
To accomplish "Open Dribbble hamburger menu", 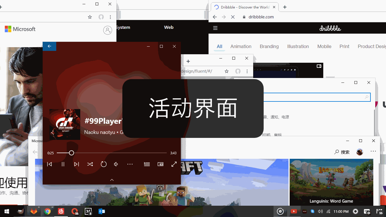I will click(215, 28).
